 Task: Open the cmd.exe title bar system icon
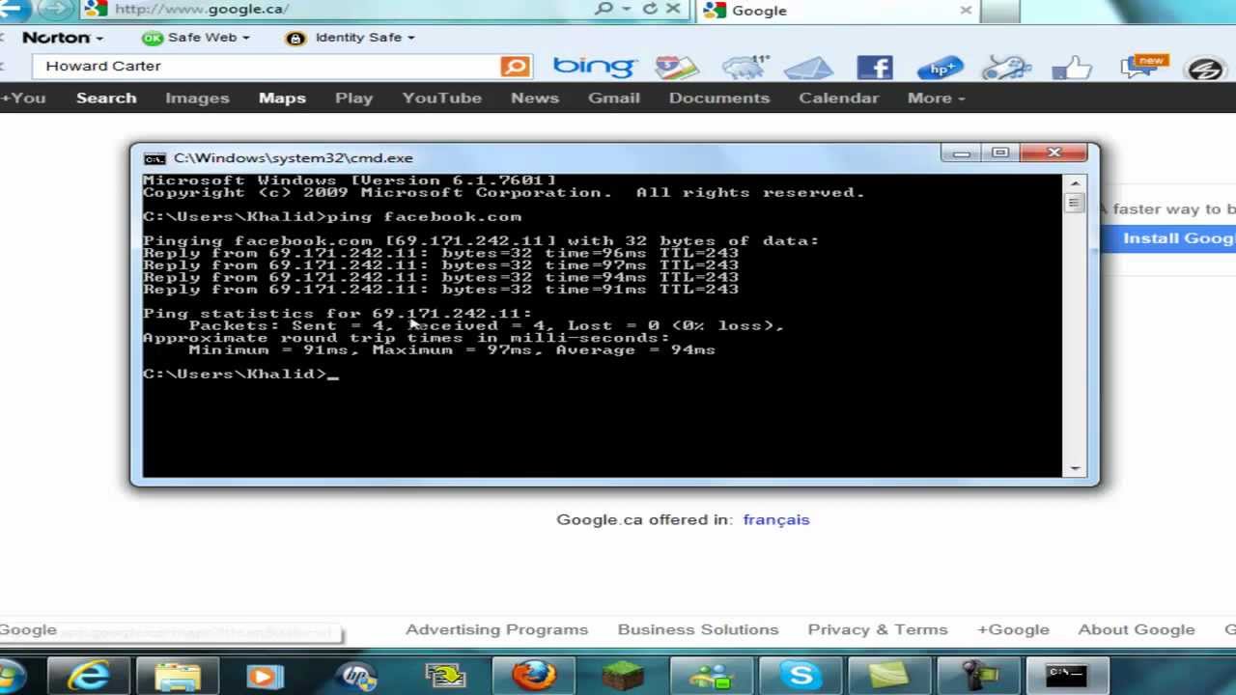coord(154,158)
